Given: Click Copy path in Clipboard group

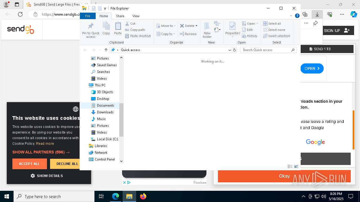Looking at the screenshot, I should [135, 30].
